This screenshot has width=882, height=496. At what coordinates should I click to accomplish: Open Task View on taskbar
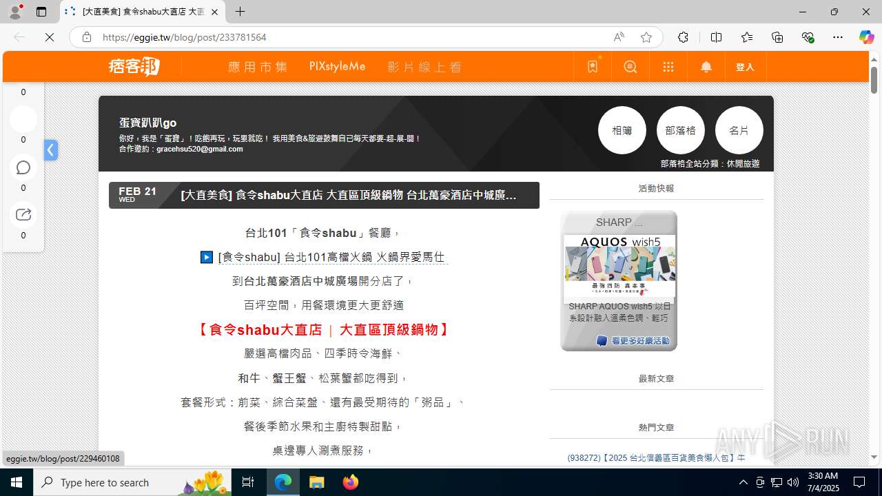pos(249,482)
